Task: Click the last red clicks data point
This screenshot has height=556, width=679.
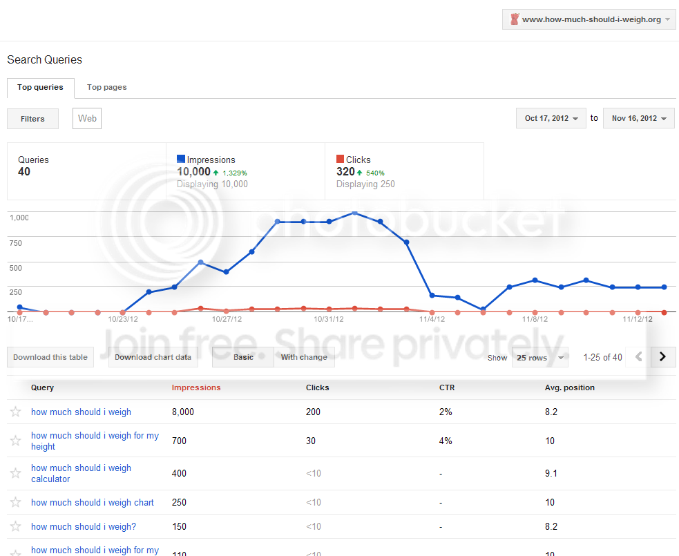Action: 664,312
